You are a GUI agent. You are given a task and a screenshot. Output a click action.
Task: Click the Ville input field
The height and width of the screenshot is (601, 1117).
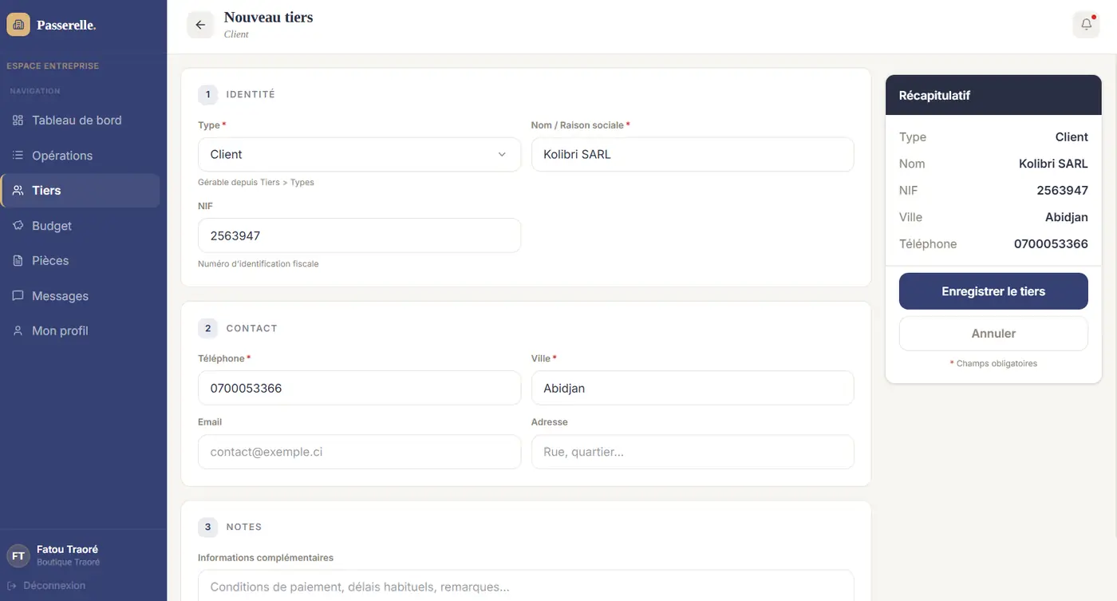click(x=693, y=388)
